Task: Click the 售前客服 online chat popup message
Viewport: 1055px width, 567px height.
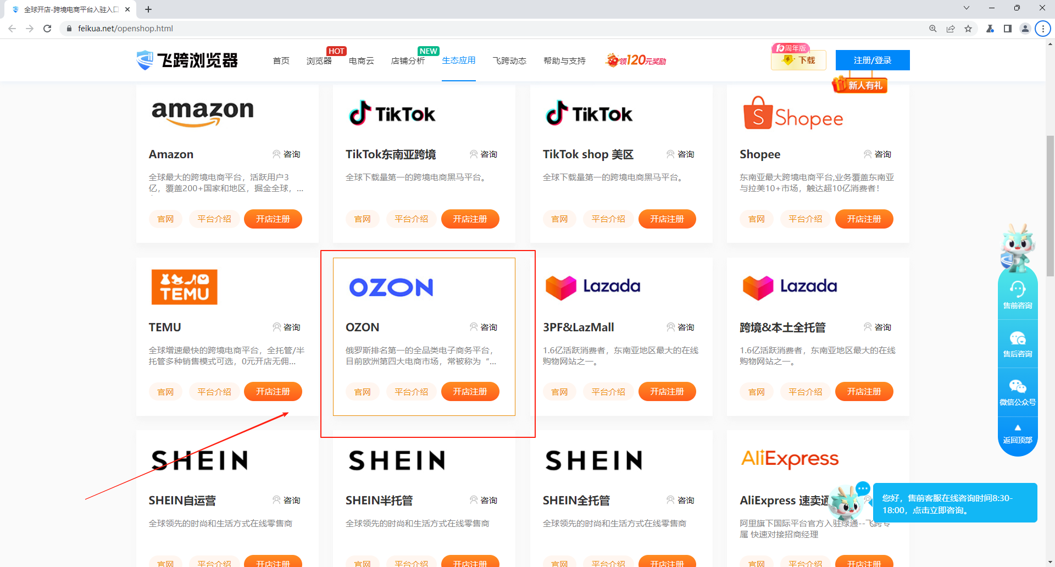Action: coord(955,503)
